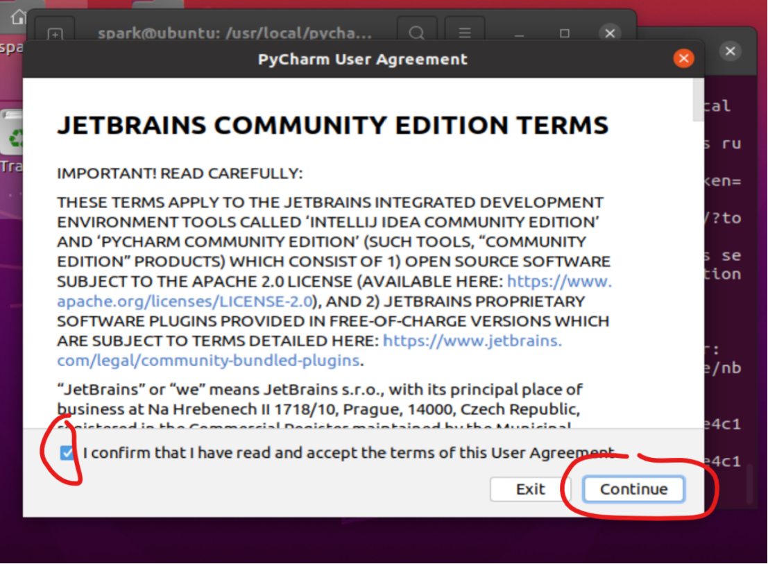Close the background window behind the dialog
The height and width of the screenshot is (564, 768).
pos(731,51)
